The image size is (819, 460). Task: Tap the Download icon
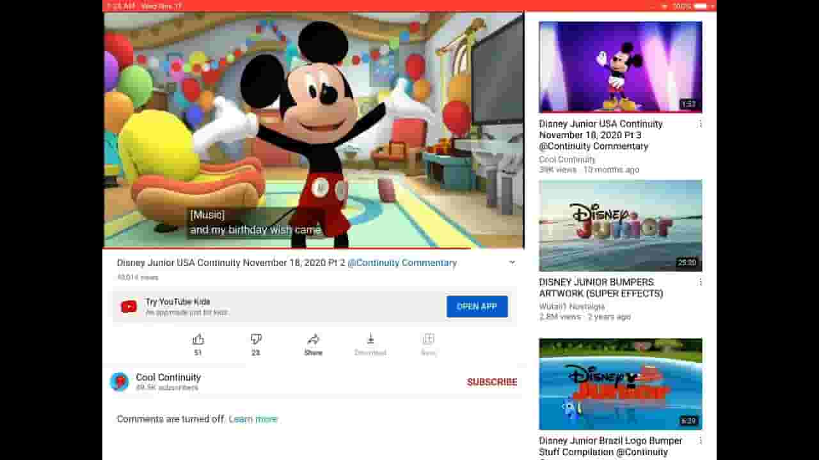click(370, 339)
